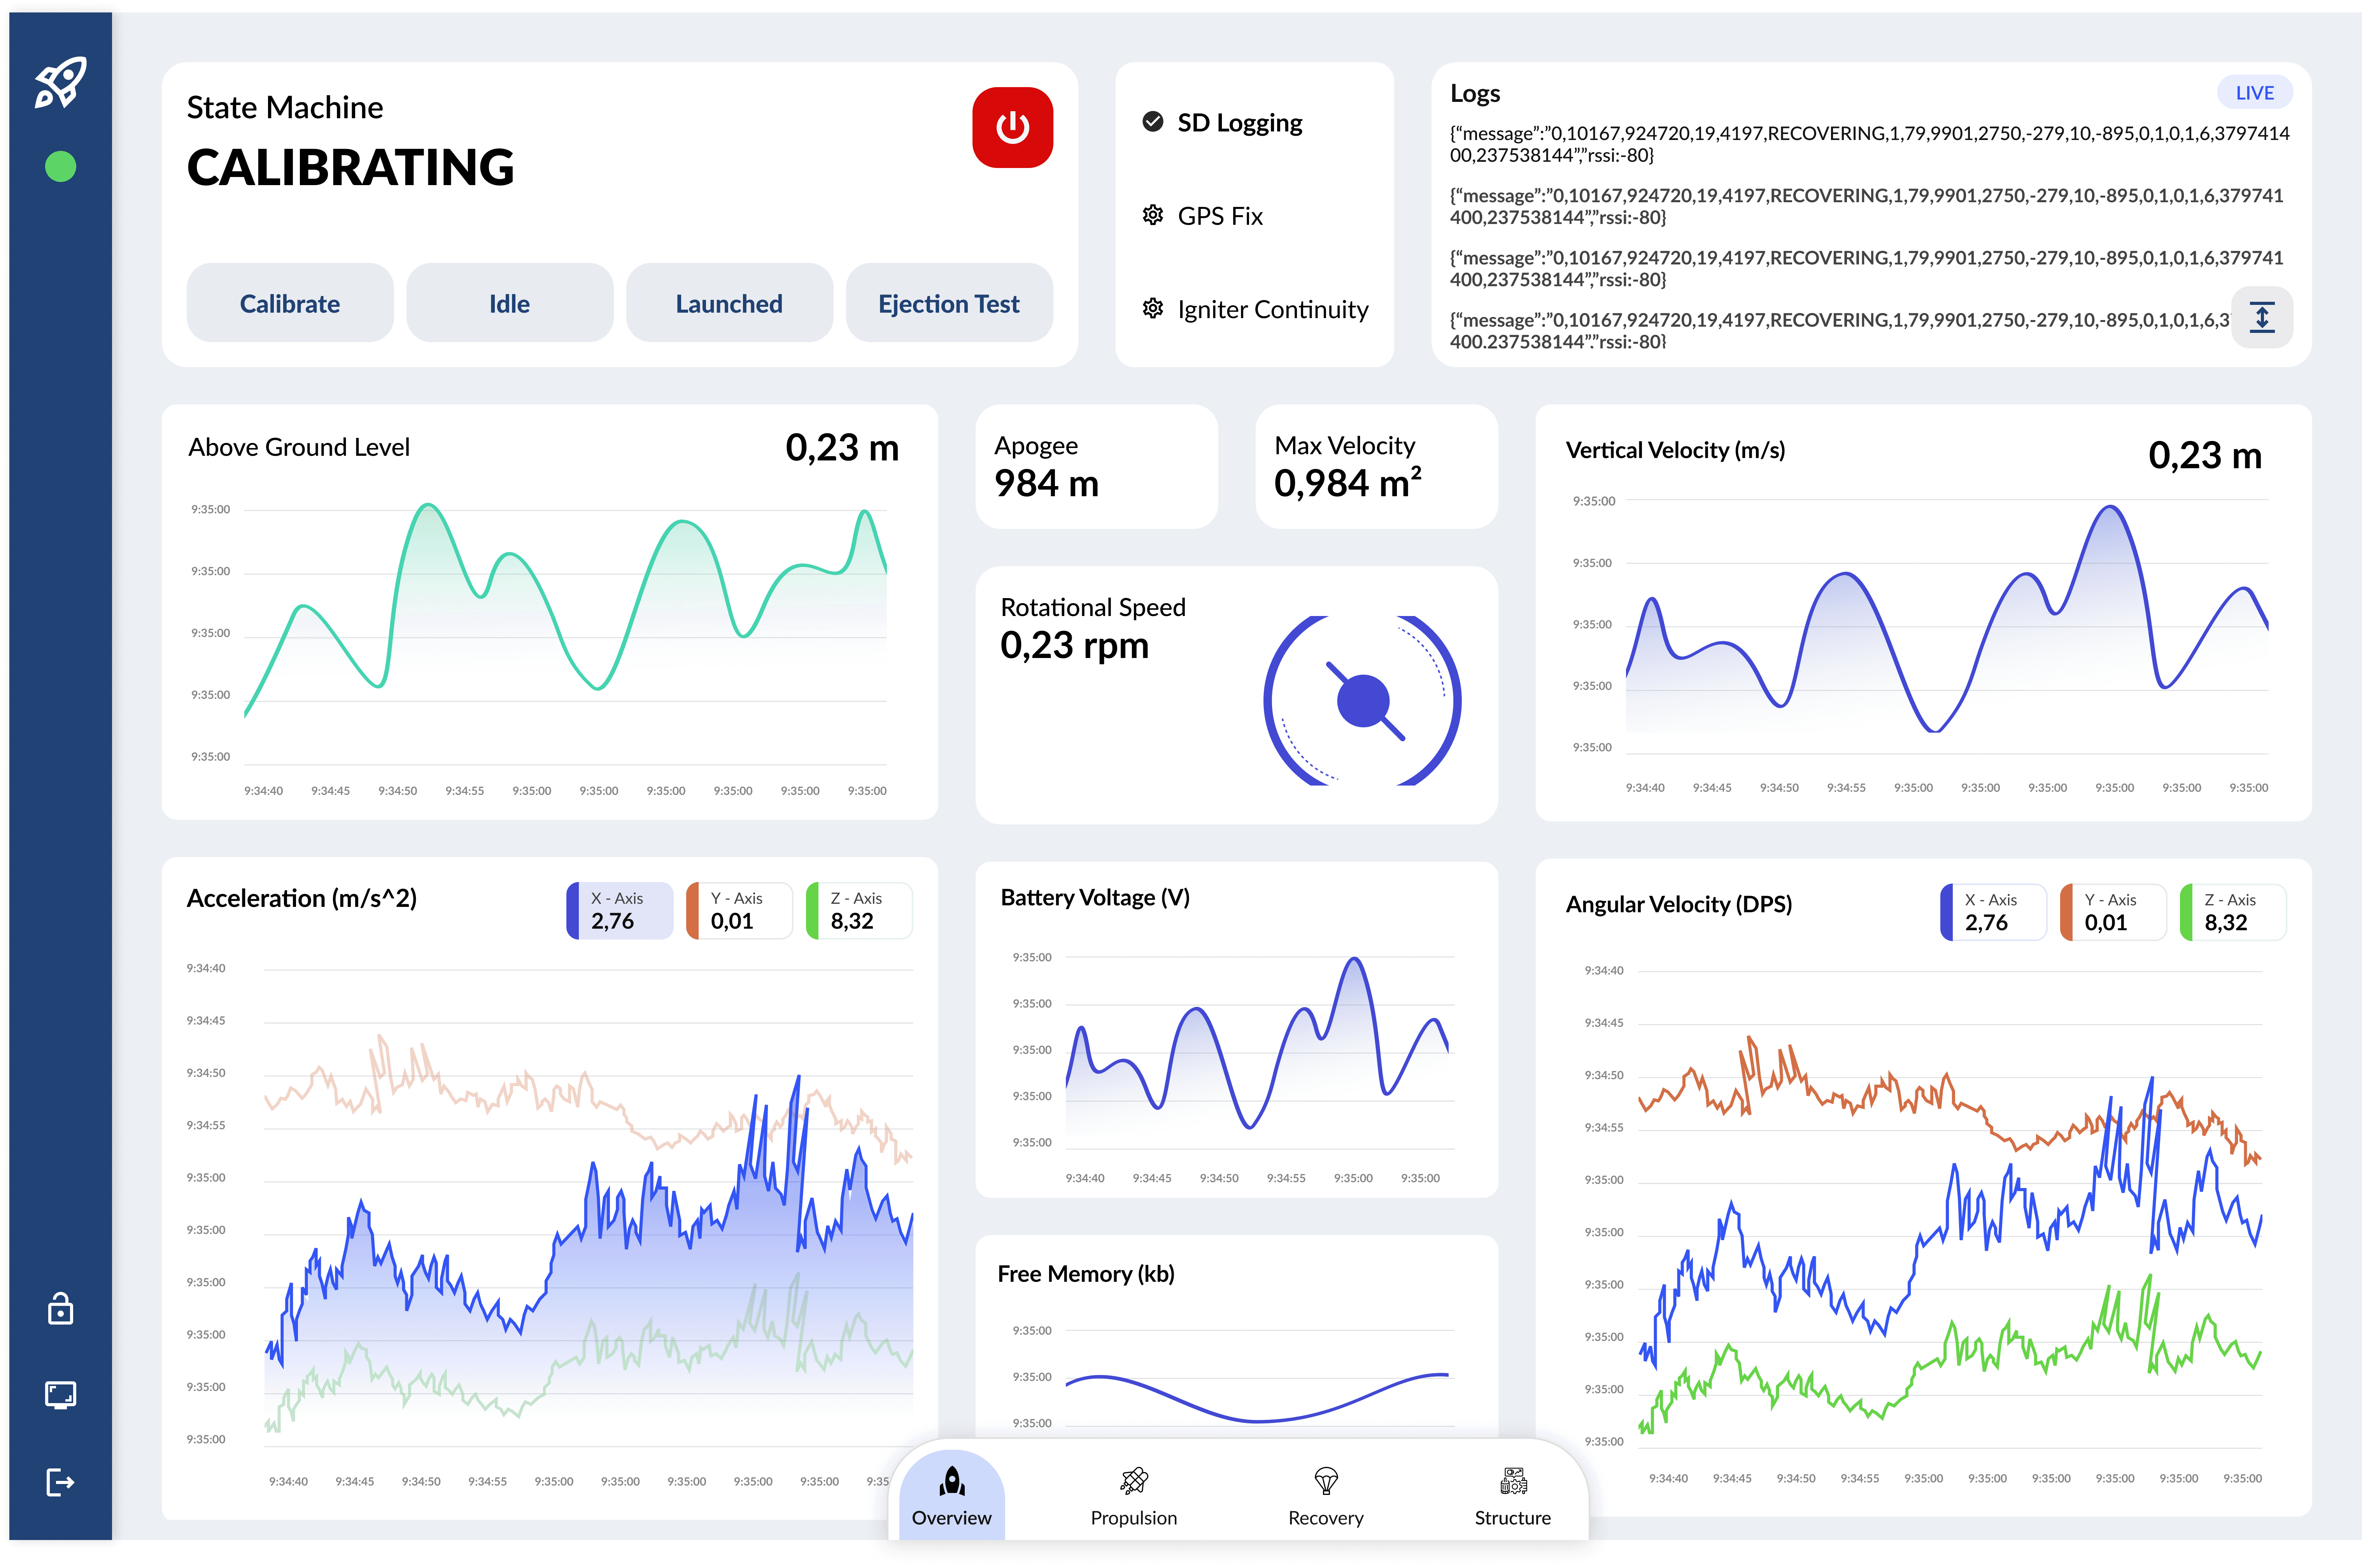Open the monitor display icon

pyautogui.click(x=61, y=1394)
